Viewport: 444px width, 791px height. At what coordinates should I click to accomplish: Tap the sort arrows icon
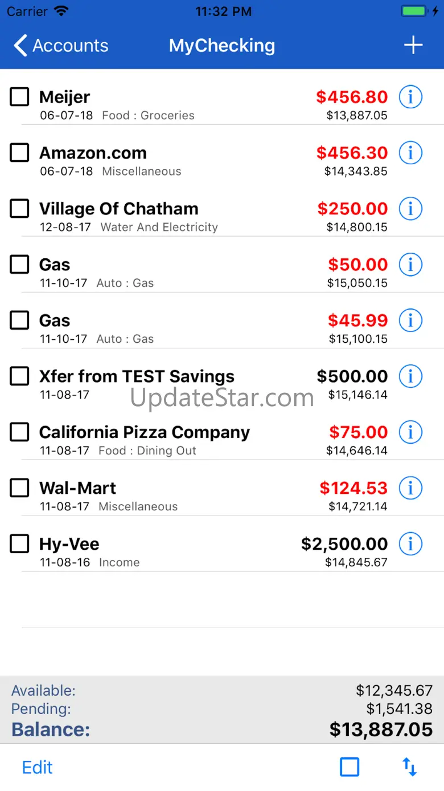[410, 767]
